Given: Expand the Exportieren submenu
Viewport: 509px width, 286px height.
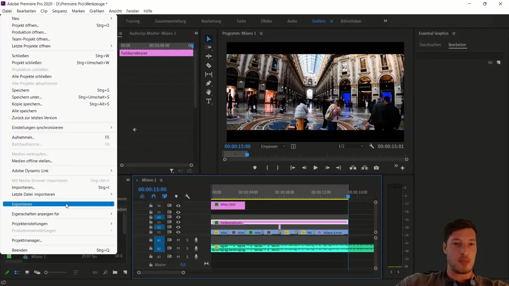Looking at the screenshot, I should pyautogui.click(x=59, y=204).
